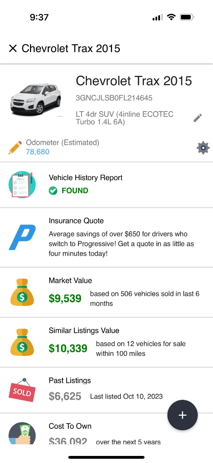
Task: Tap the estimated odometer value 78,680
Action: tap(38, 152)
